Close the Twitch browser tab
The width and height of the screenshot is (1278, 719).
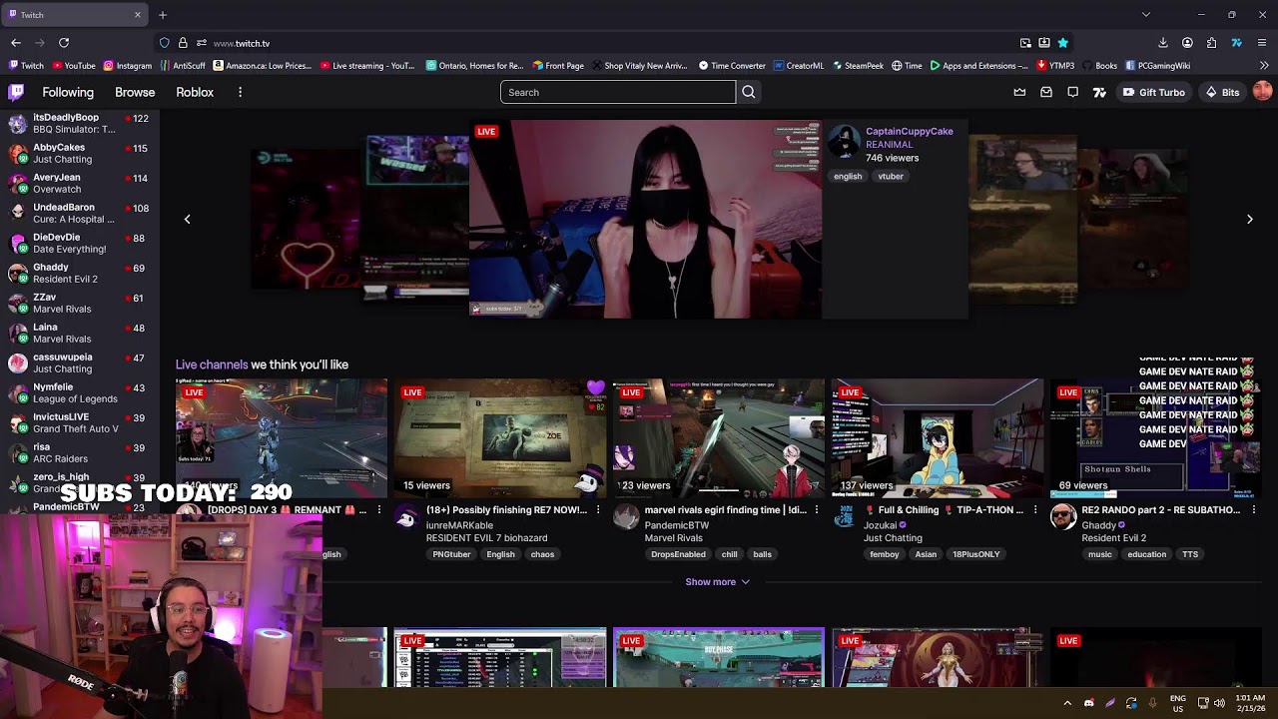click(x=137, y=15)
